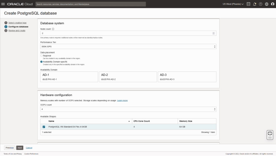Click step 3 circle icon
276x156 pixels.
tap(6, 30)
